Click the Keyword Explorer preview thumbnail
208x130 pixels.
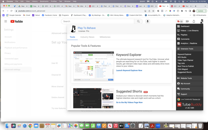pos(94,66)
